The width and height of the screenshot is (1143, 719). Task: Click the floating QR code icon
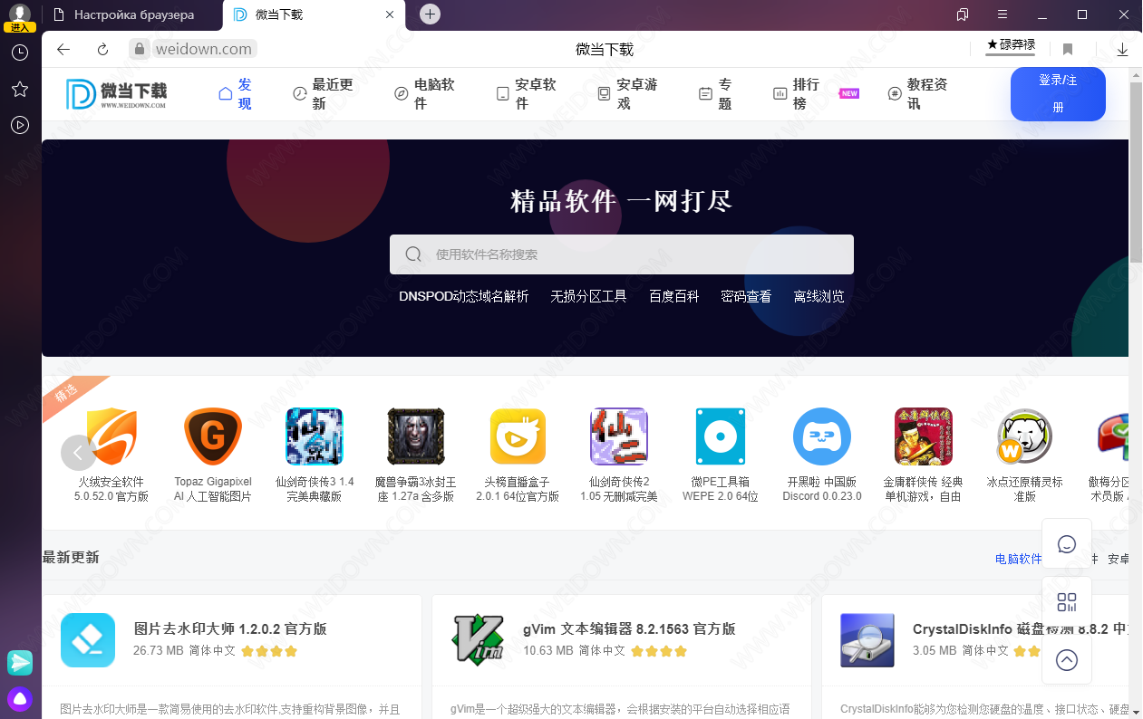(x=1067, y=602)
